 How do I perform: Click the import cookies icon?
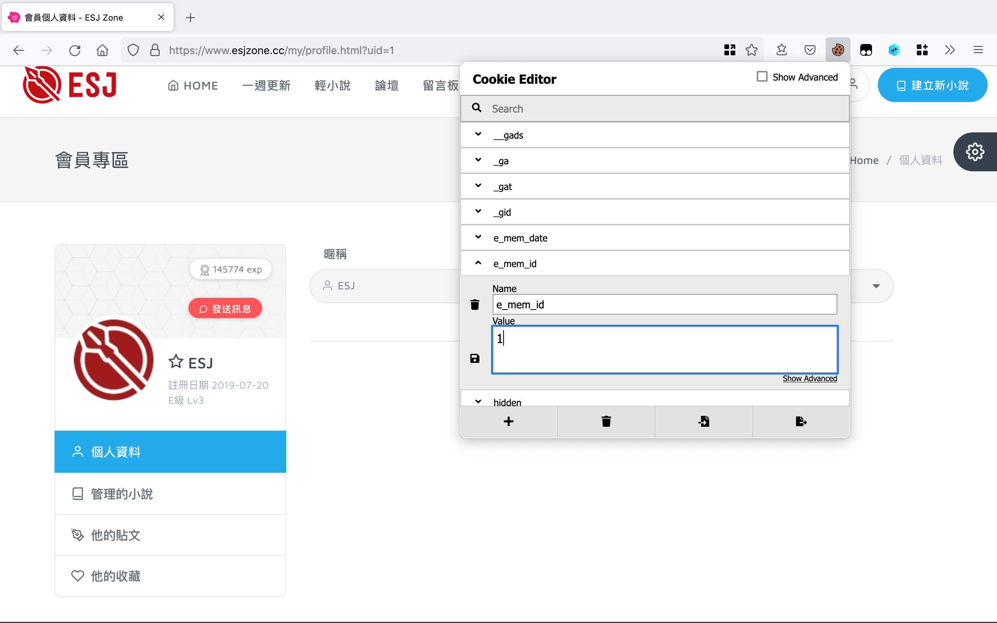click(x=704, y=422)
